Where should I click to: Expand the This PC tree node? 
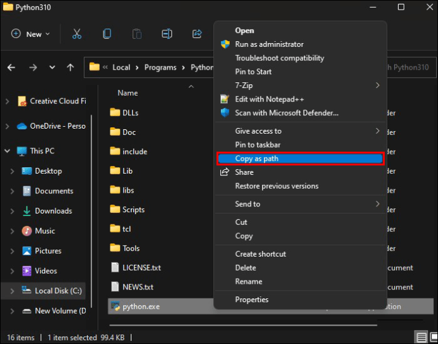click(x=8, y=151)
